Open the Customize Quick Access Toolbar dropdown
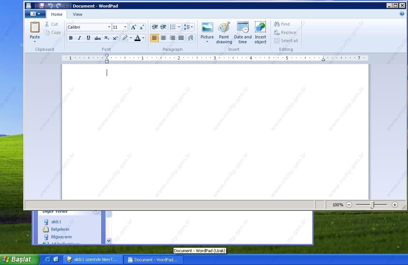 click(x=66, y=6)
